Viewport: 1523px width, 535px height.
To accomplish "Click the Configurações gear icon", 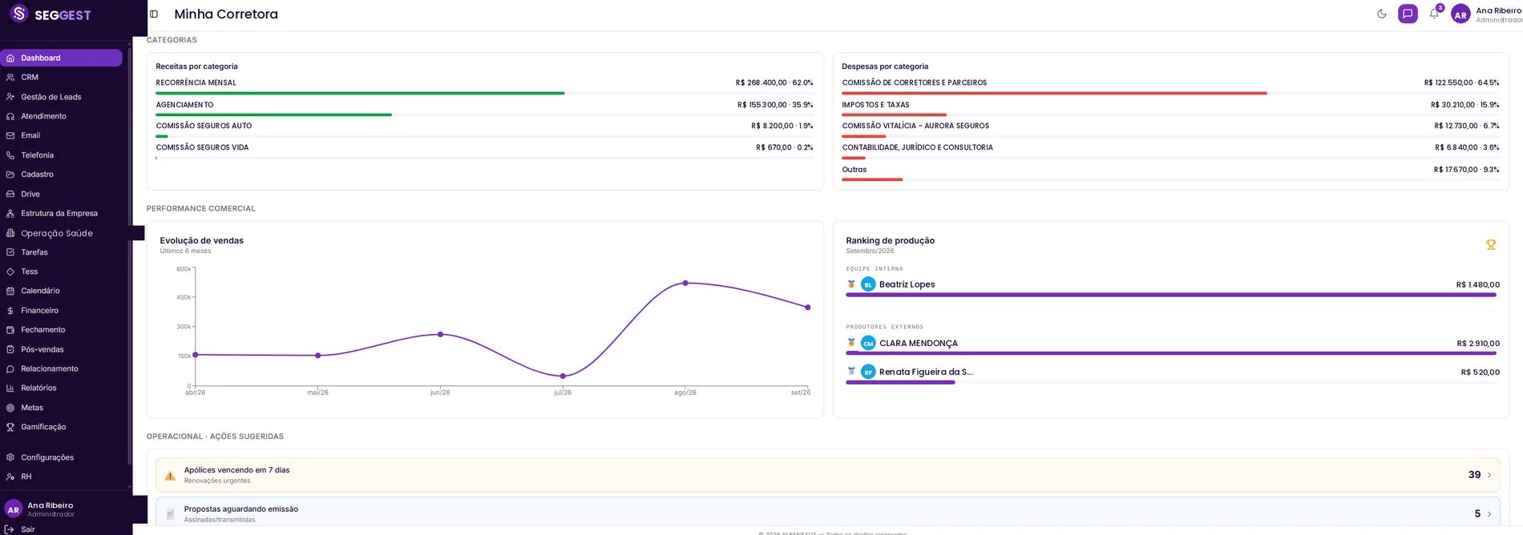I will pyautogui.click(x=10, y=457).
